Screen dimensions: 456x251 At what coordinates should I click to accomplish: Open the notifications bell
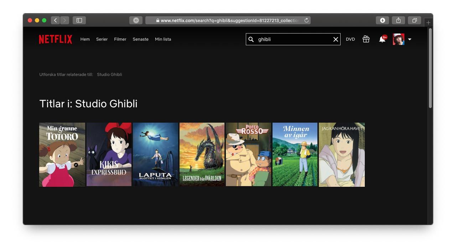coord(382,39)
